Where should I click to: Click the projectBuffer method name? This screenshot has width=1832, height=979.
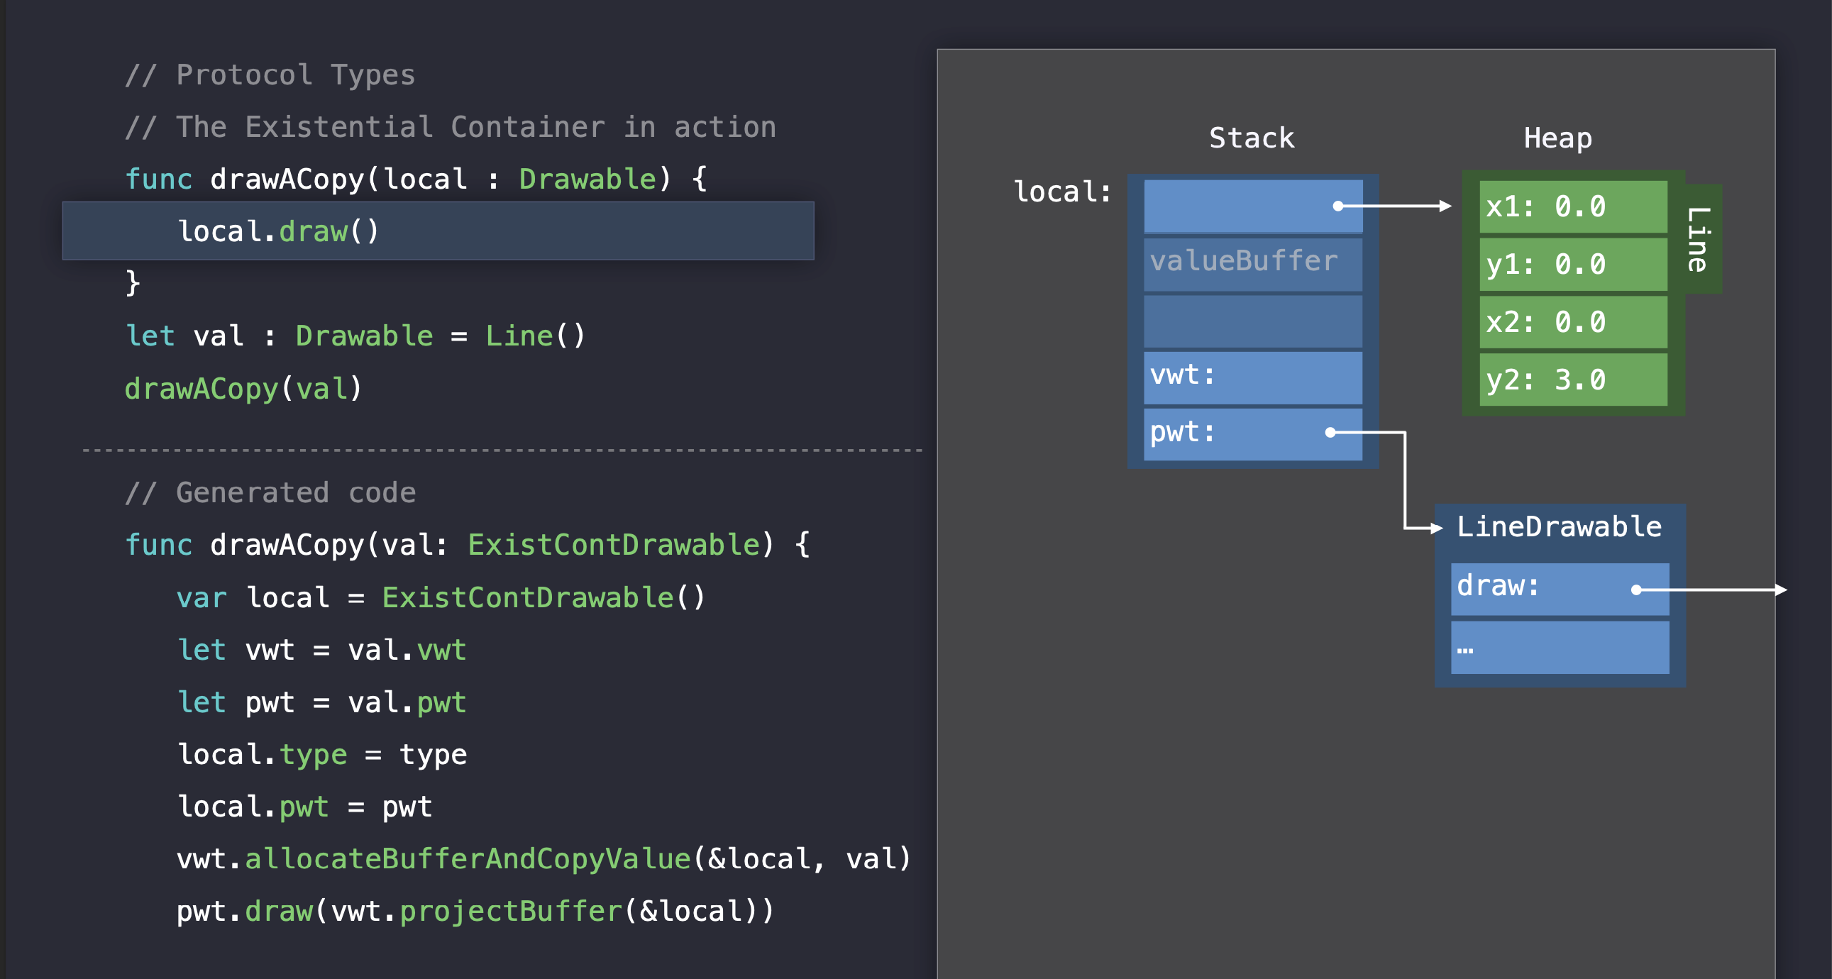tap(511, 912)
